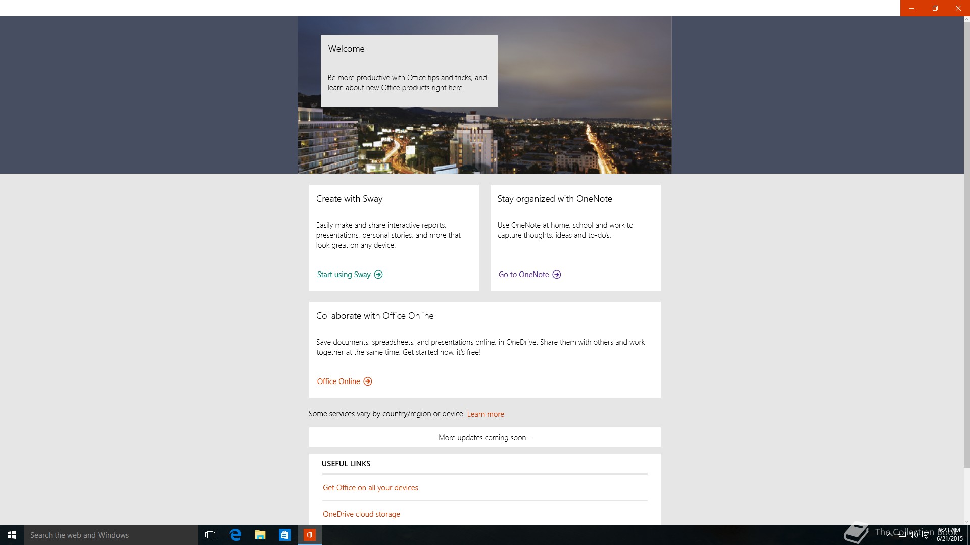970x545 pixels.
Task: Launch Microsoft Edge from the taskbar
Action: click(235, 535)
